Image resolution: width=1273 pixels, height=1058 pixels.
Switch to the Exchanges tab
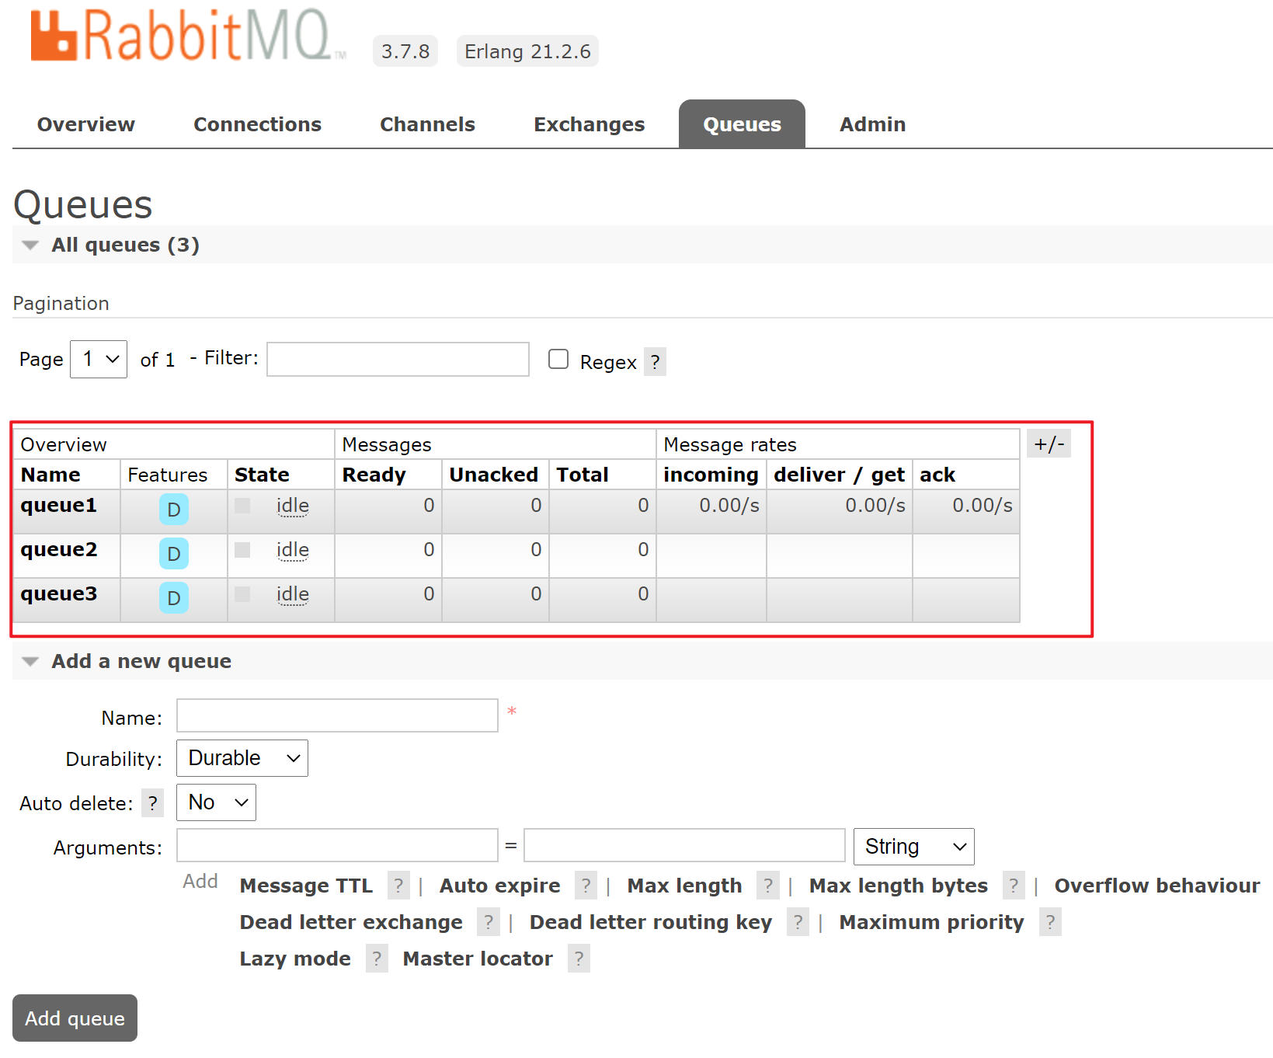589,124
